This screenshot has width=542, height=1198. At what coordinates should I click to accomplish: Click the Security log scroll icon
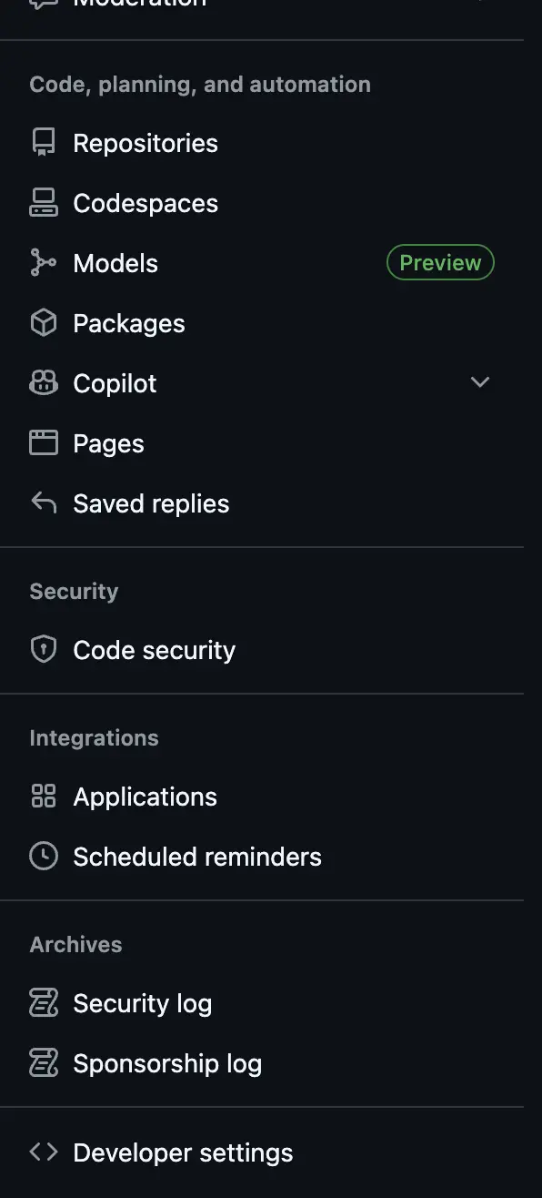tap(42, 1001)
